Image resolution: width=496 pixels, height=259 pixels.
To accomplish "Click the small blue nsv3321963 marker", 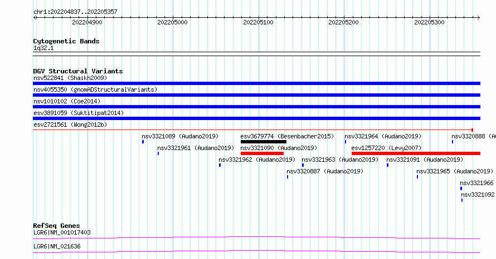I will (303, 165).
